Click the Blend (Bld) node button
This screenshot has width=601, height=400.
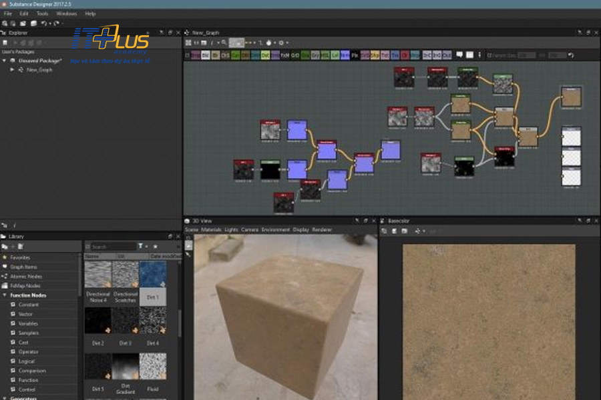click(x=206, y=55)
